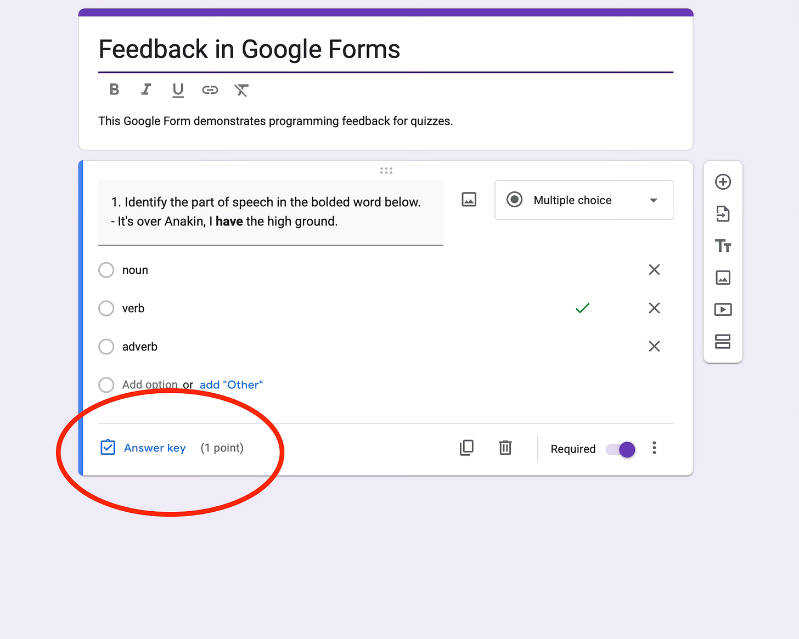
Task: Toggle the Required switch off
Action: click(621, 449)
